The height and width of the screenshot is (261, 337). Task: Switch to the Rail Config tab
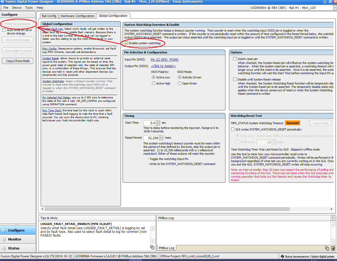point(49,16)
